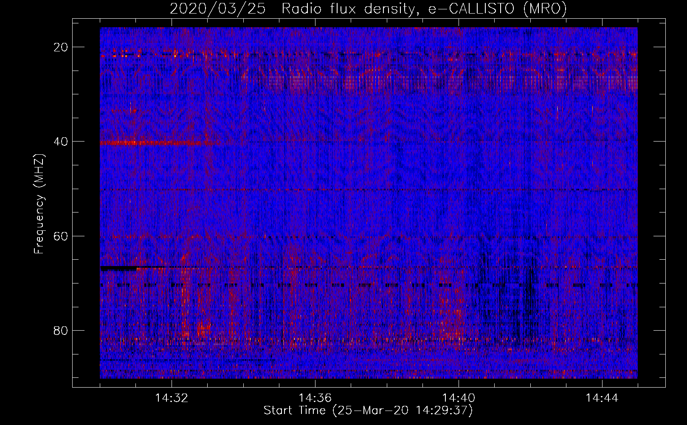Click the 14:44 time tick label
Screen dimensions: 687x425
point(602,398)
